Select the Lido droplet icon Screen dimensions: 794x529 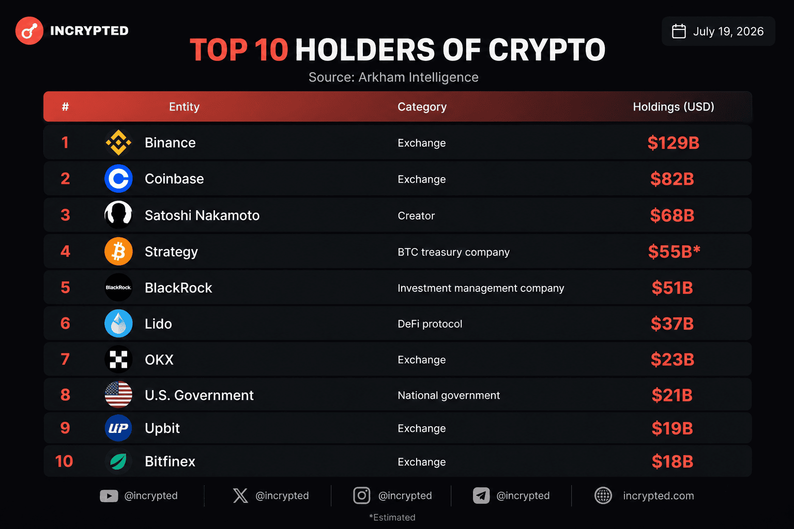tap(118, 323)
